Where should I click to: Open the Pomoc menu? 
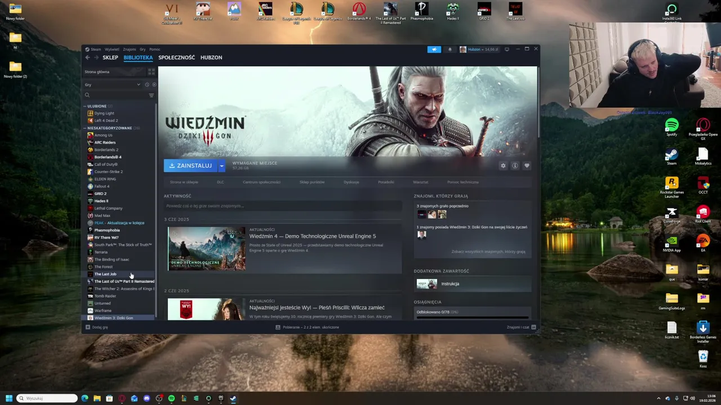click(x=155, y=49)
